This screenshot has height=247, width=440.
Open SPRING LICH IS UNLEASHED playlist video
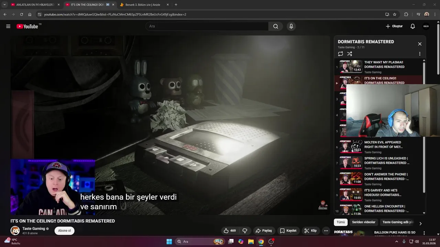(378, 163)
